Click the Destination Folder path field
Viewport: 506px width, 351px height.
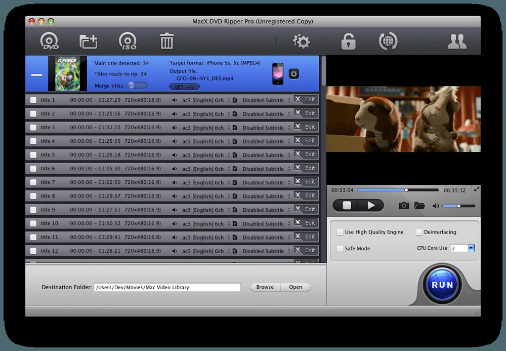(167, 287)
